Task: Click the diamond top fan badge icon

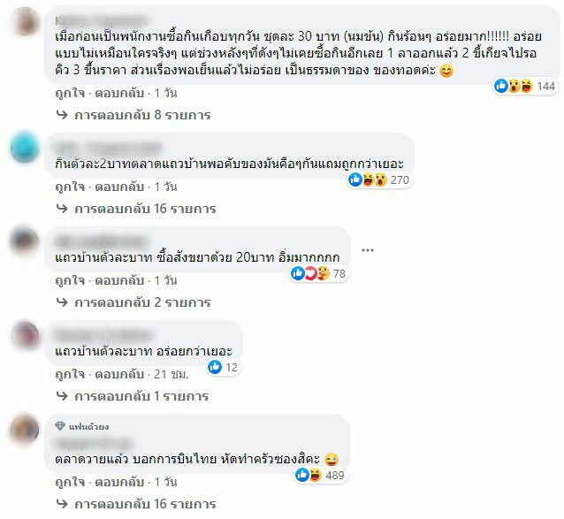Action: (x=60, y=426)
